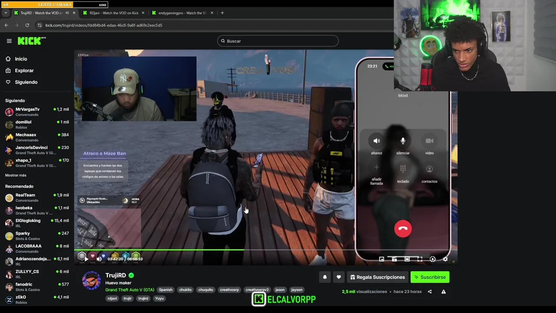Share the video with share icon
This screenshot has width=556, height=313.
(x=430, y=292)
